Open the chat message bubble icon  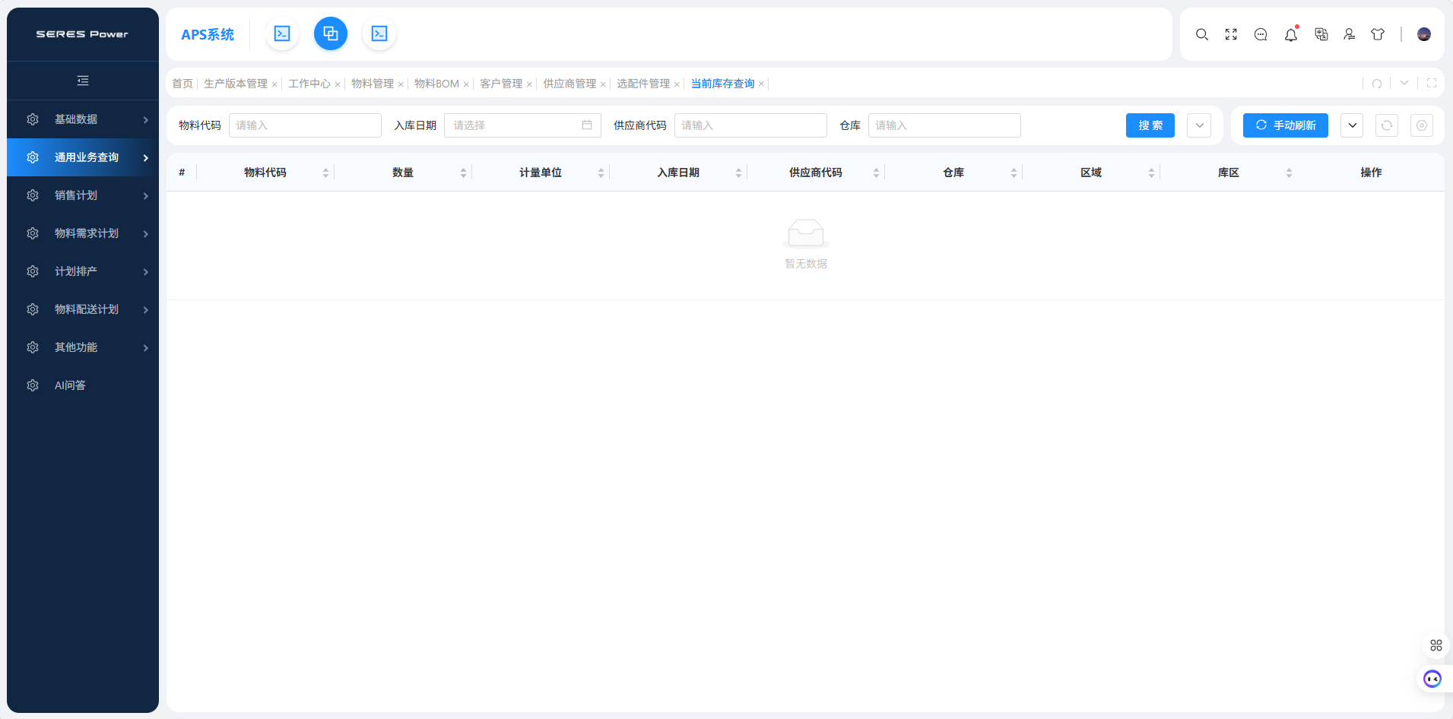click(x=1261, y=34)
